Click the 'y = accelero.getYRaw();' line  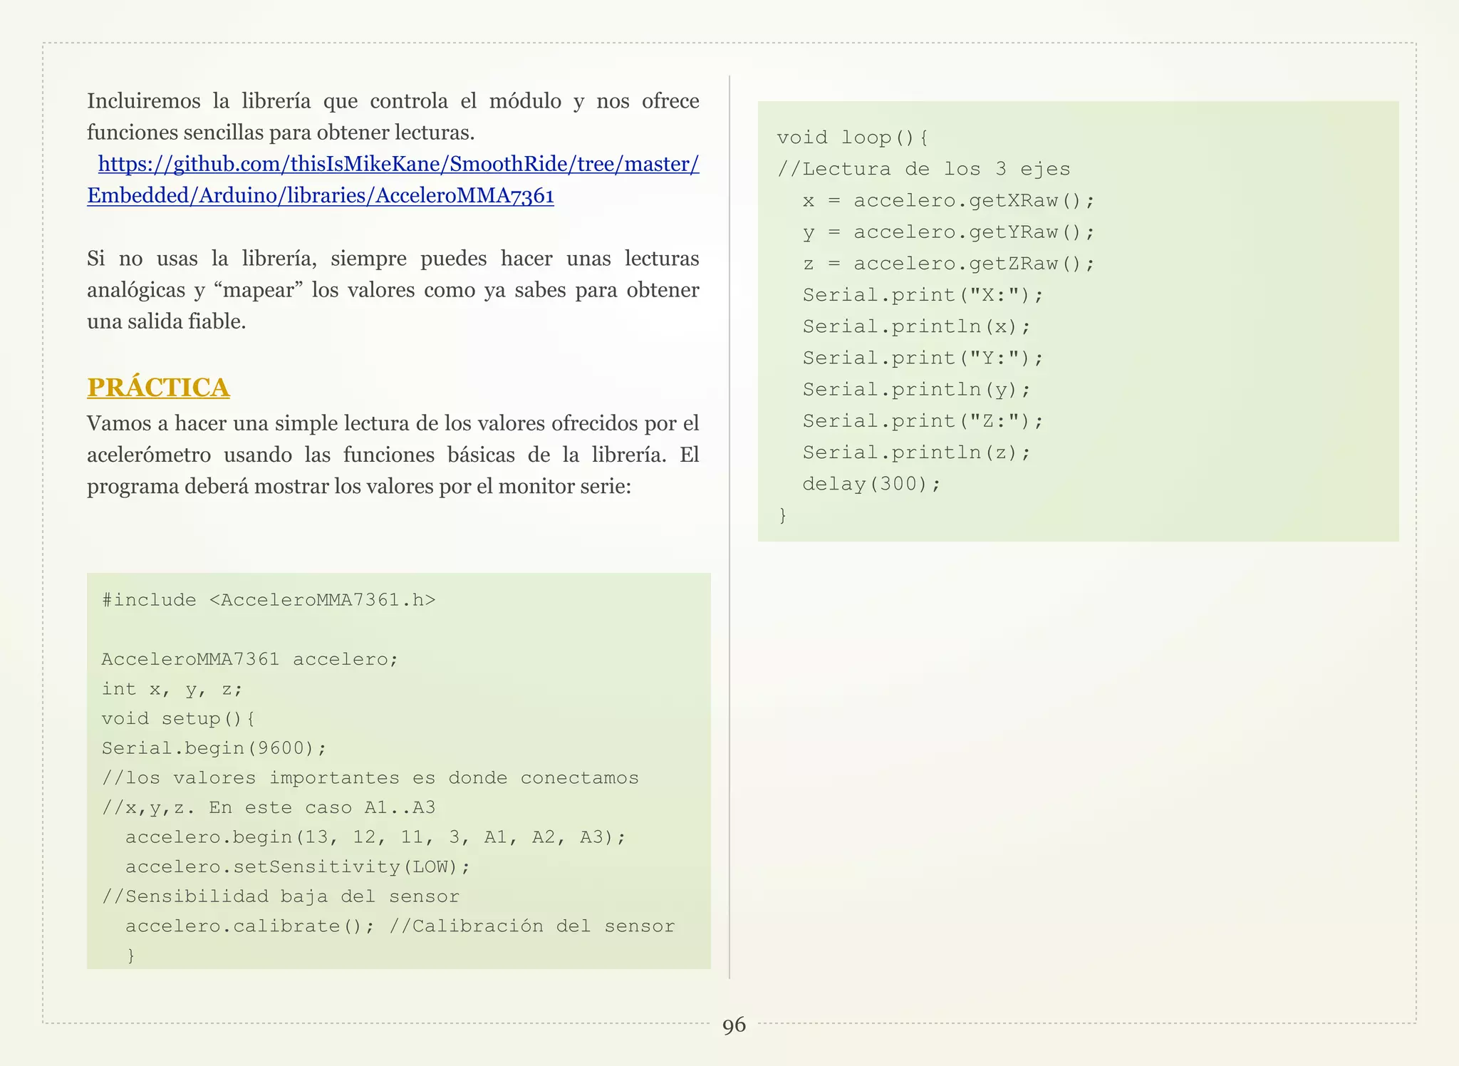pyautogui.click(x=948, y=232)
